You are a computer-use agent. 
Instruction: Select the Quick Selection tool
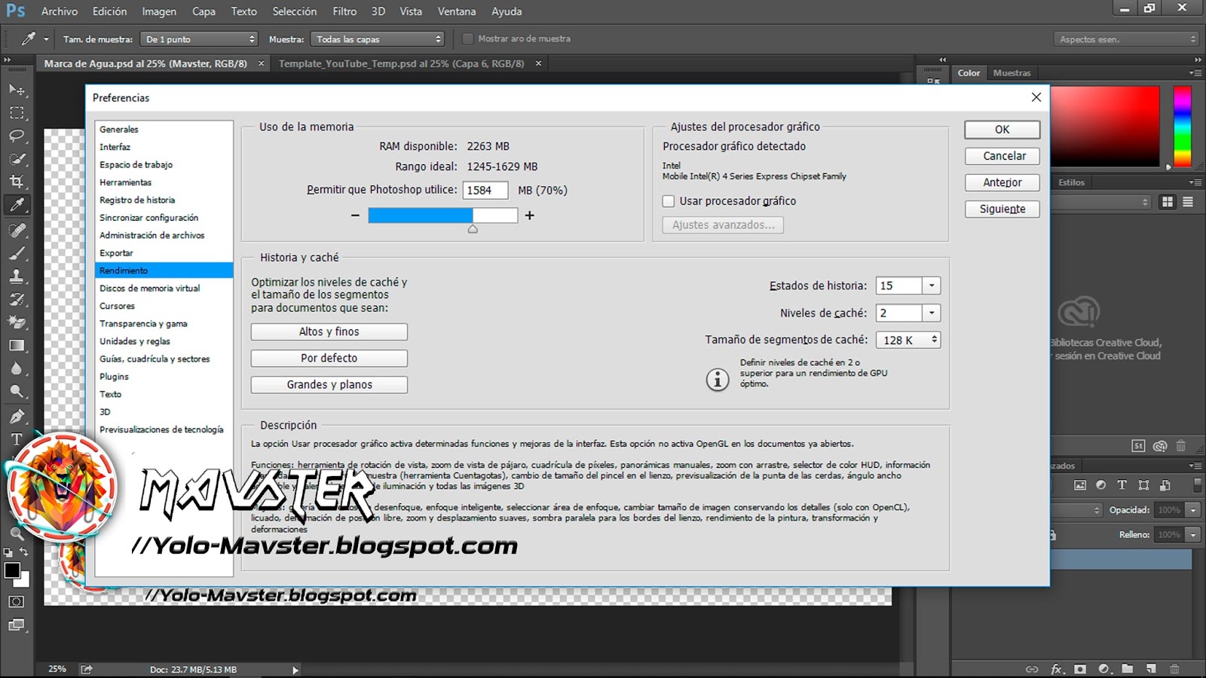(x=17, y=159)
